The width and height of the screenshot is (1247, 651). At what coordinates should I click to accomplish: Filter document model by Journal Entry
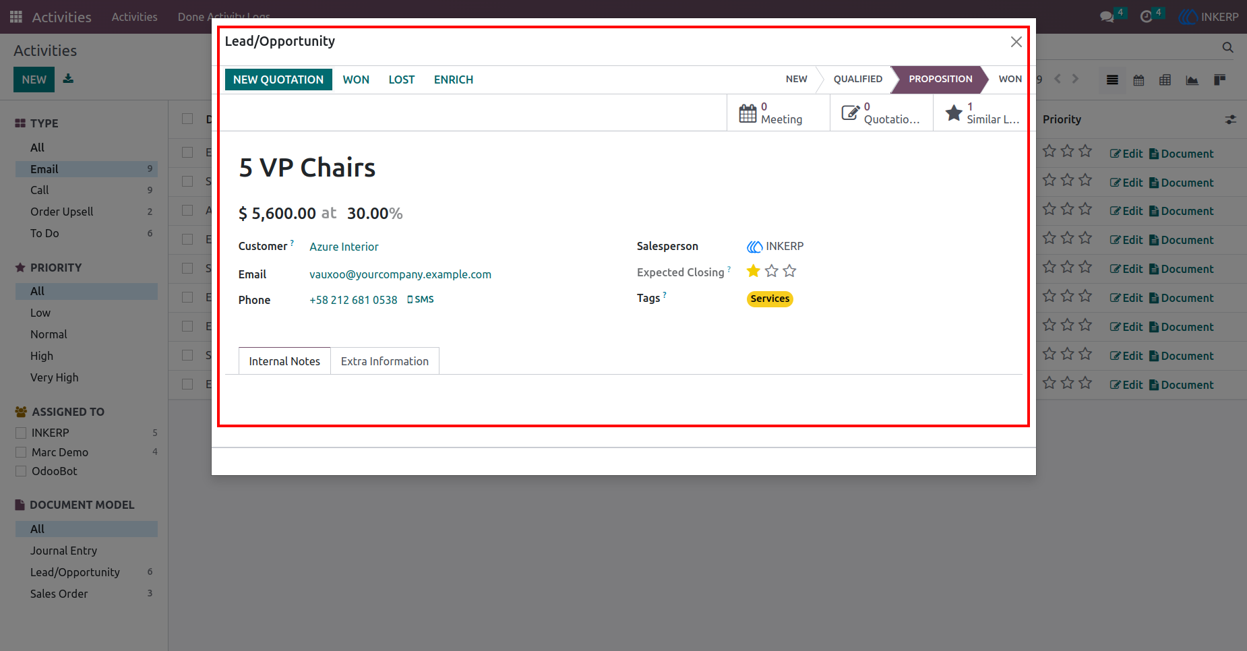[x=86, y=551]
